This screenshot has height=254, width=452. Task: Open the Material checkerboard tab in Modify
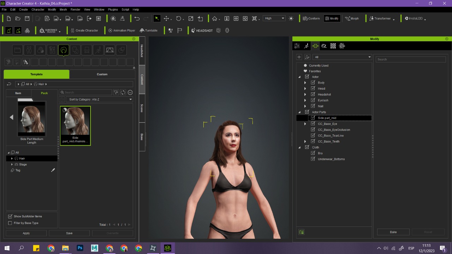pyautogui.click(x=333, y=46)
